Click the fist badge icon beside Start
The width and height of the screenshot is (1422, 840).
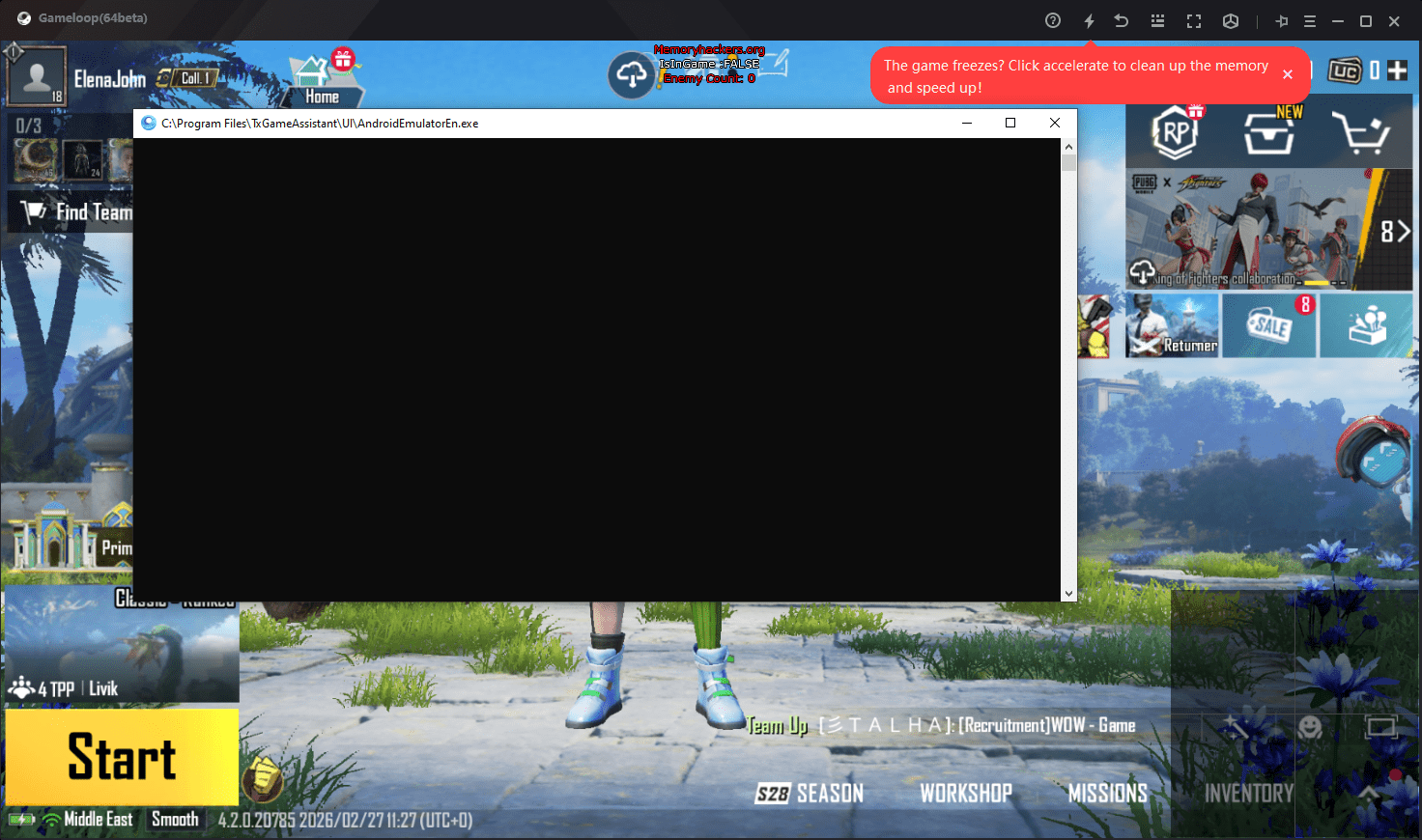(x=262, y=779)
